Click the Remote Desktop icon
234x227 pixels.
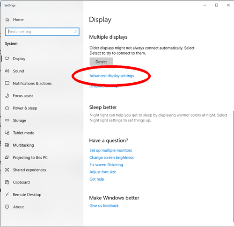(7, 194)
